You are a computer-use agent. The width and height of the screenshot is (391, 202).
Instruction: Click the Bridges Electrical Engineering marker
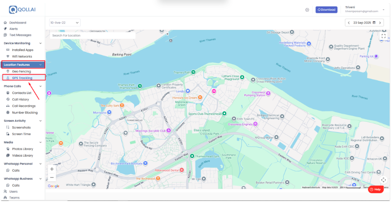point(282,116)
